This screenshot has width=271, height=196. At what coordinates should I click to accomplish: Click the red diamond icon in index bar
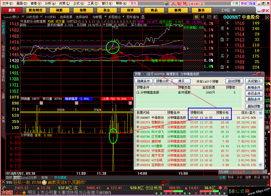click(220, 188)
